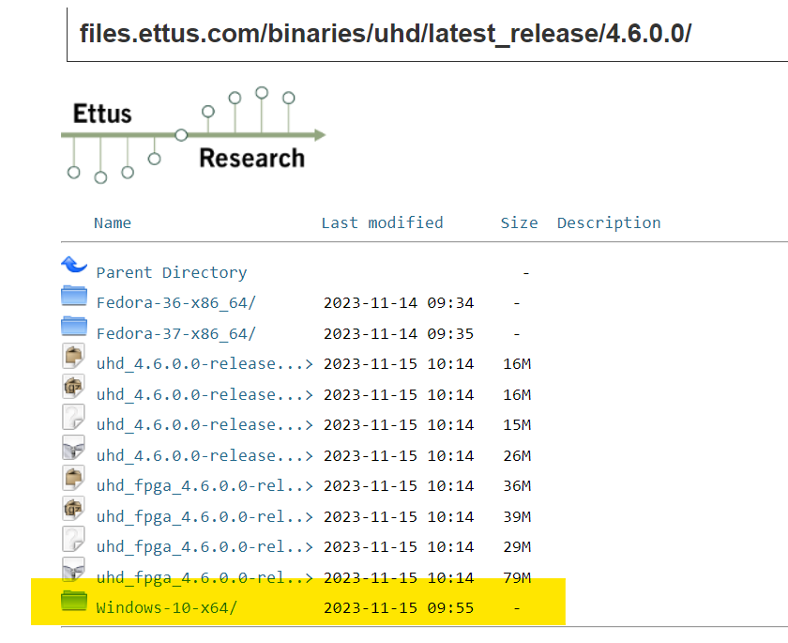Open the Parent Directory link
The width and height of the screenshot is (788, 643).
(172, 272)
